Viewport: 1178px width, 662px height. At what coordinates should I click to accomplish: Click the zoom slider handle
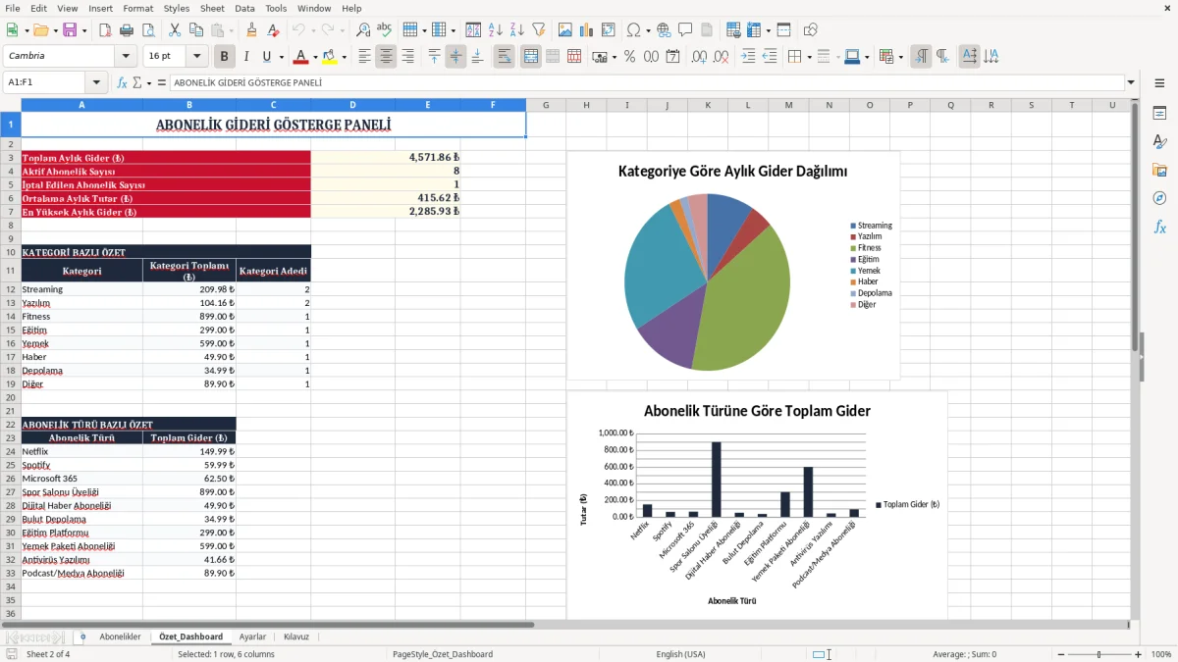point(1099,654)
